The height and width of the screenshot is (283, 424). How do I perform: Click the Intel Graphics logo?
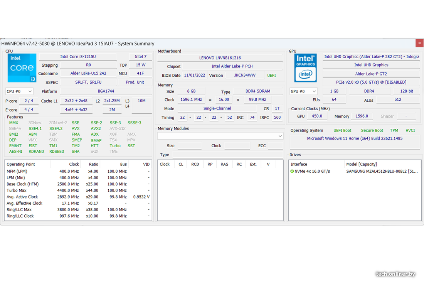[x=306, y=68]
